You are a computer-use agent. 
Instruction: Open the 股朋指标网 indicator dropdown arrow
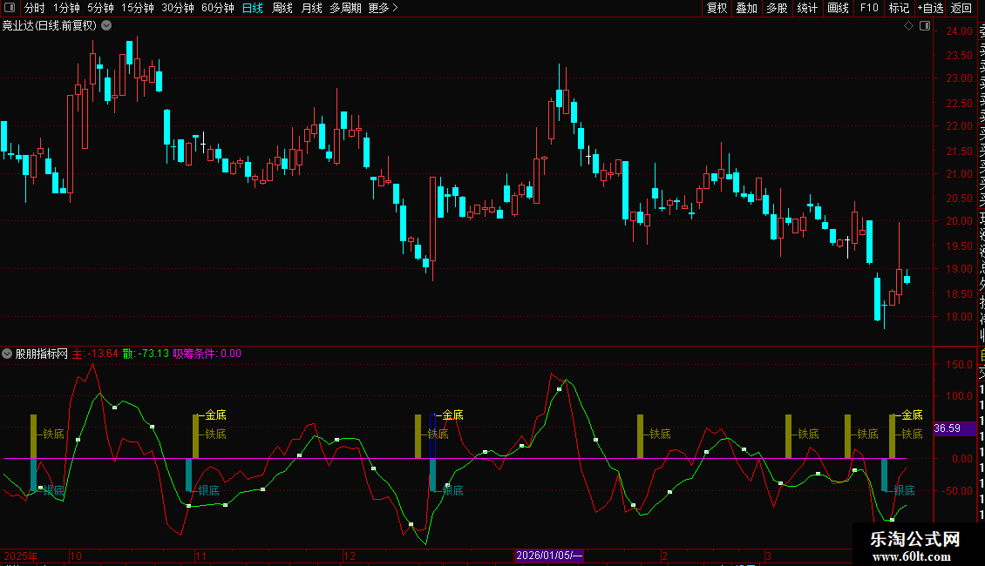pyautogui.click(x=7, y=354)
